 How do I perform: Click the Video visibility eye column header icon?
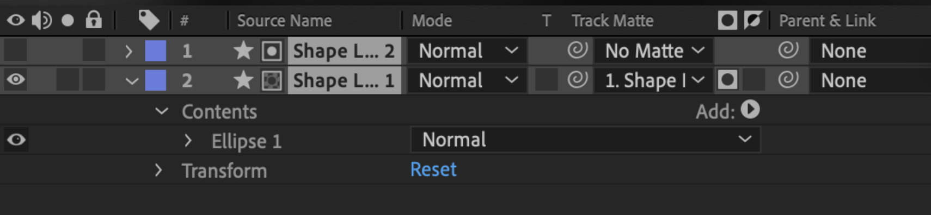[x=16, y=21]
